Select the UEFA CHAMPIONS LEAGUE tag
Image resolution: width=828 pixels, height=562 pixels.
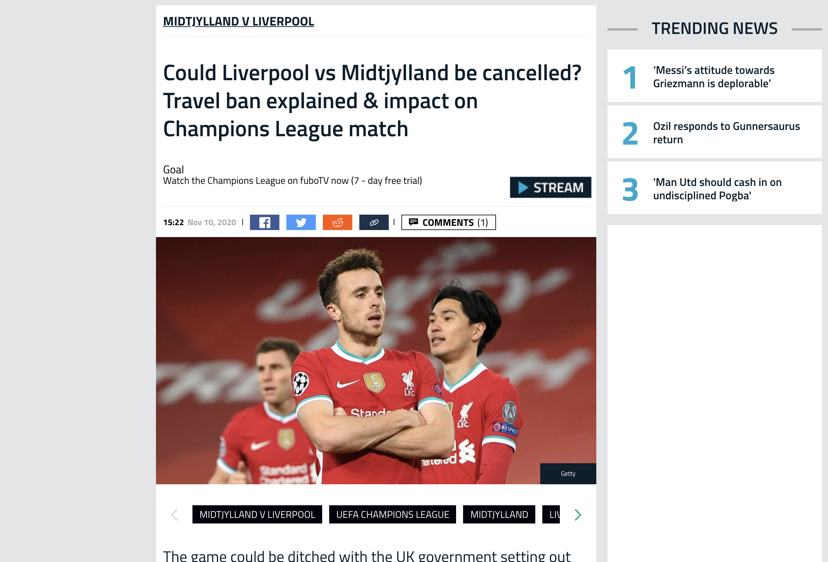click(x=393, y=515)
